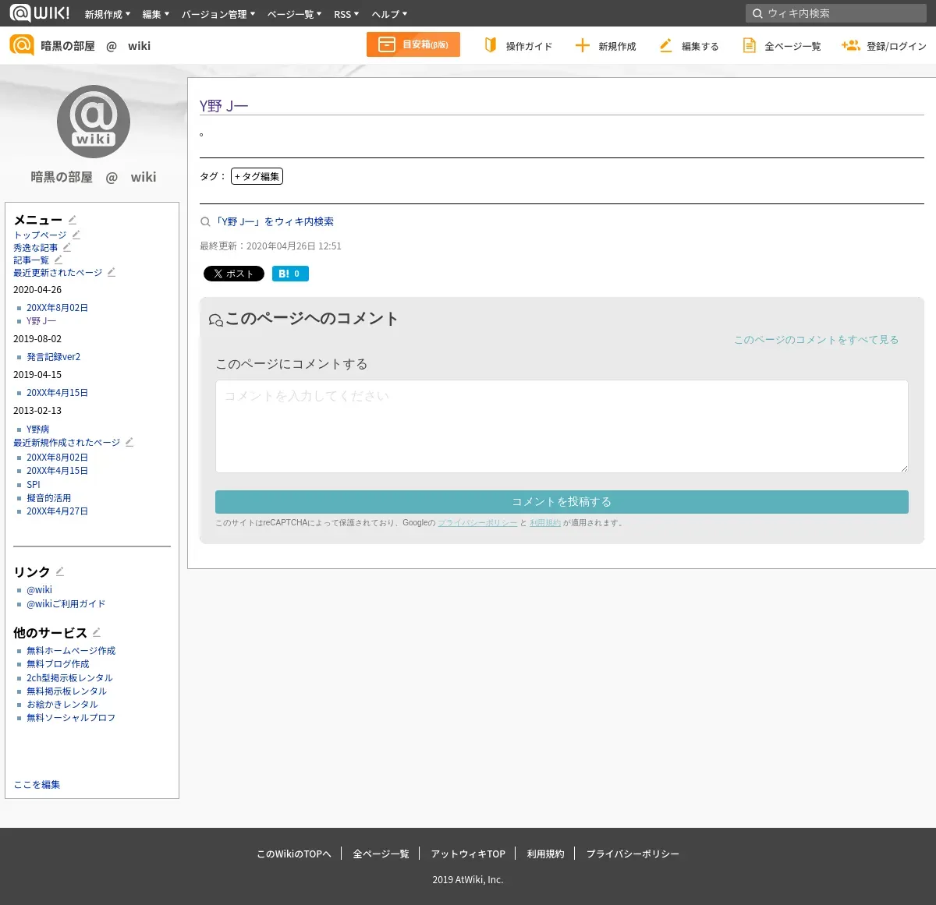Open 全ページ一覧 in the header toolbar
This screenshot has height=905, width=936.
coord(782,46)
